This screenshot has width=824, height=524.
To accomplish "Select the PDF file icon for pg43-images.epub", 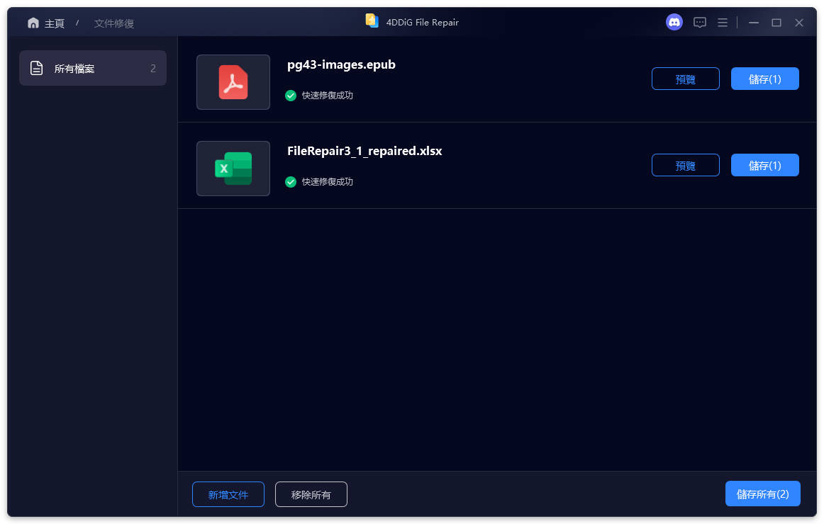I will pyautogui.click(x=233, y=82).
